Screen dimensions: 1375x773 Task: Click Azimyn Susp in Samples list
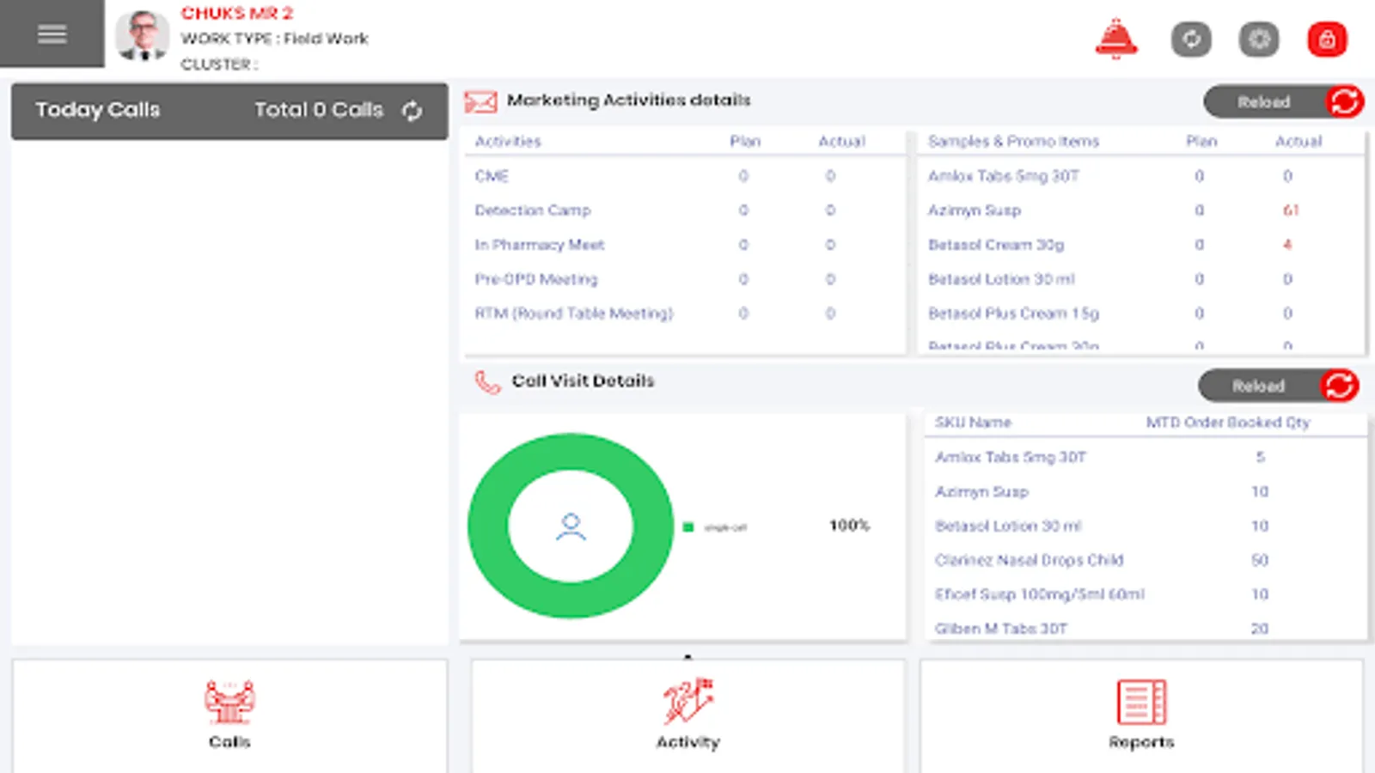[975, 210]
